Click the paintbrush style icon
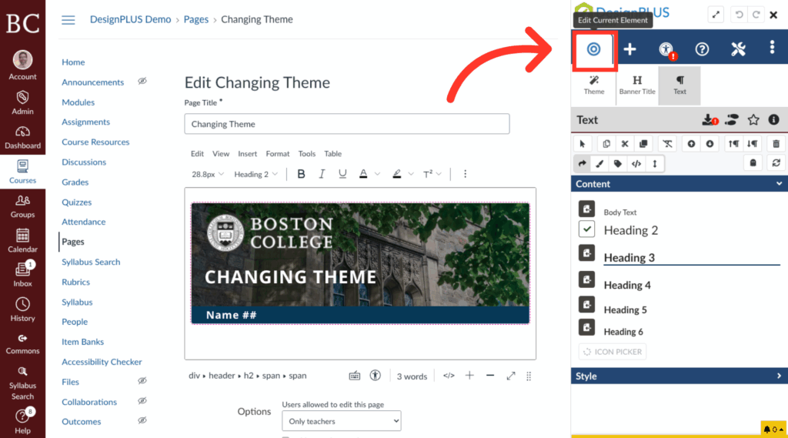The width and height of the screenshot is (788, 438). (599, 163)
